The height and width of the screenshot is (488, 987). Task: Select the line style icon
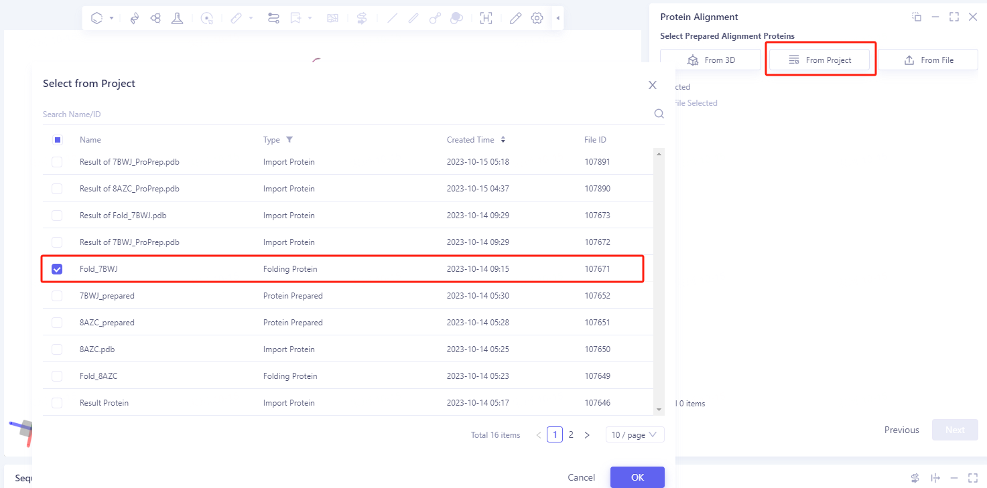393,18
